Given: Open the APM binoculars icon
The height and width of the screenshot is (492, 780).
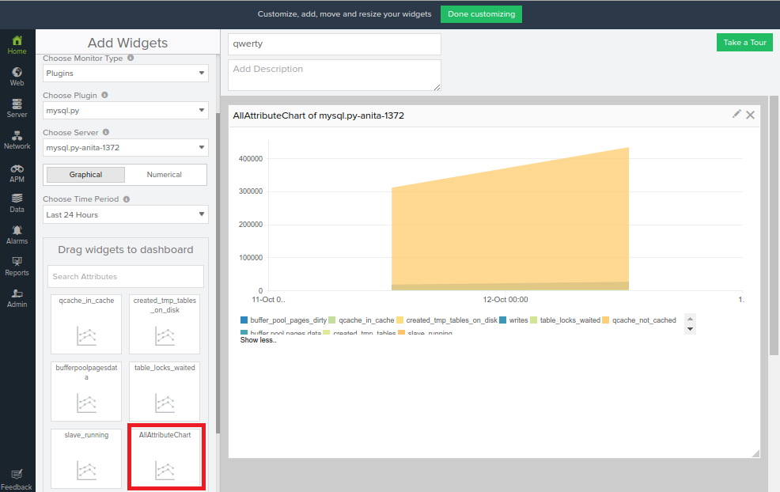Looking at the screenshot, I should coord(17,168).
